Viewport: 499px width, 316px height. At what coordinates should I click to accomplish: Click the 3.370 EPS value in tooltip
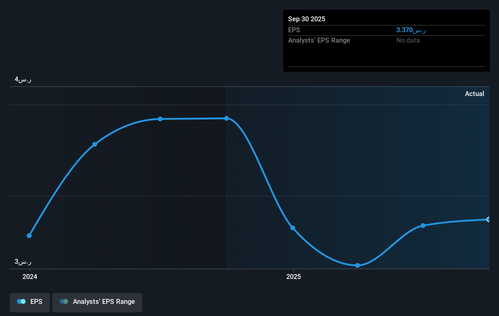click(411, 30)
